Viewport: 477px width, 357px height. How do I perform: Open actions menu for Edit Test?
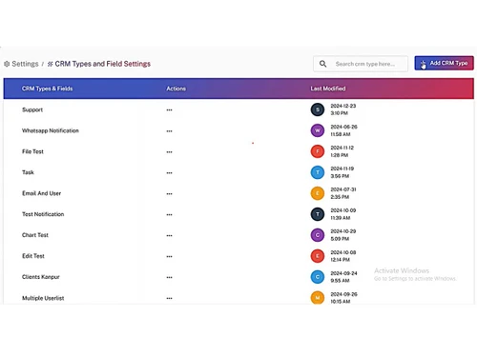pyautogui.click(x=169, y=256)
